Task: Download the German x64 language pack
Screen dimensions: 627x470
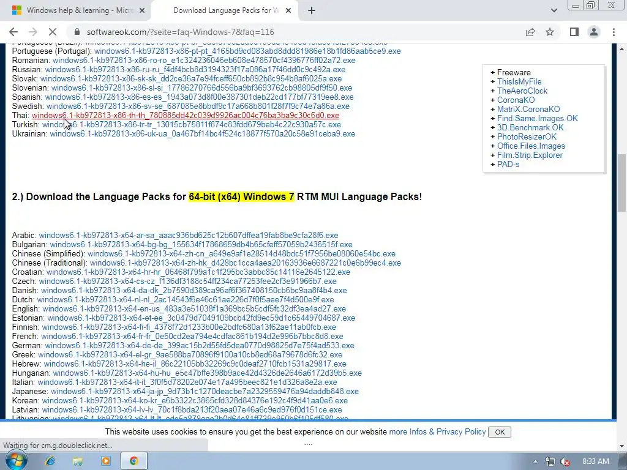Action: [x=200, y=346]
